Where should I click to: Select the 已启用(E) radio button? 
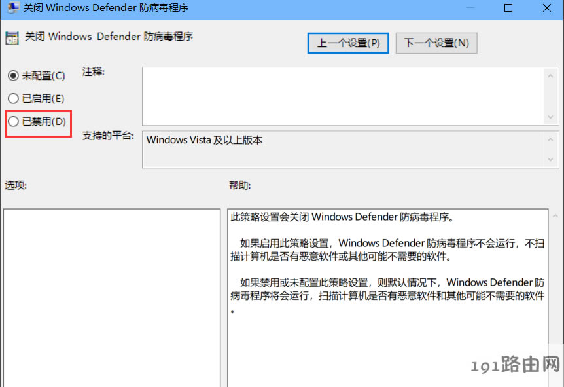tap(13, 98)
